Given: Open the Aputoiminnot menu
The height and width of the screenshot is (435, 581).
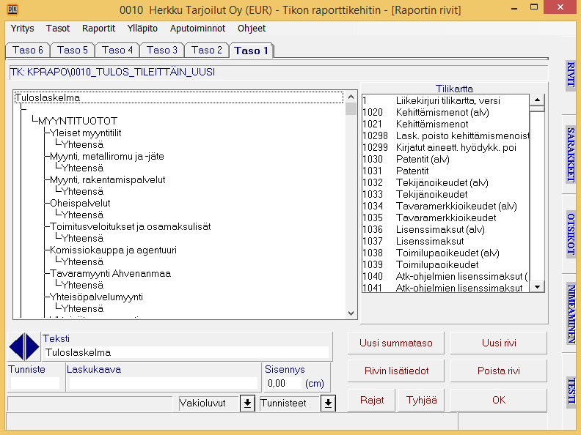Looking at the screenshot, I should (x=197, y=29).
